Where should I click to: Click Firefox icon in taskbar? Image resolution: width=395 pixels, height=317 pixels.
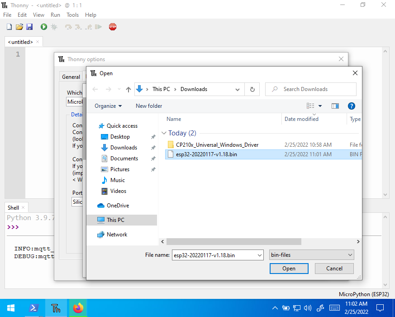click(x=78, y=308)
